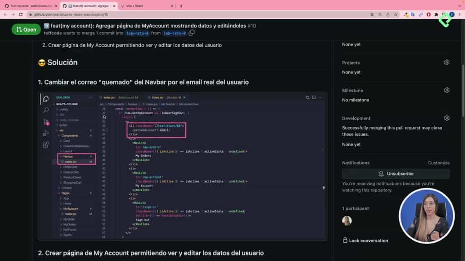Image resolution: width=465 pixels, height=261 pixels.
Task: Open Milestone settings using its gear icon
Action: pos(447,90)
